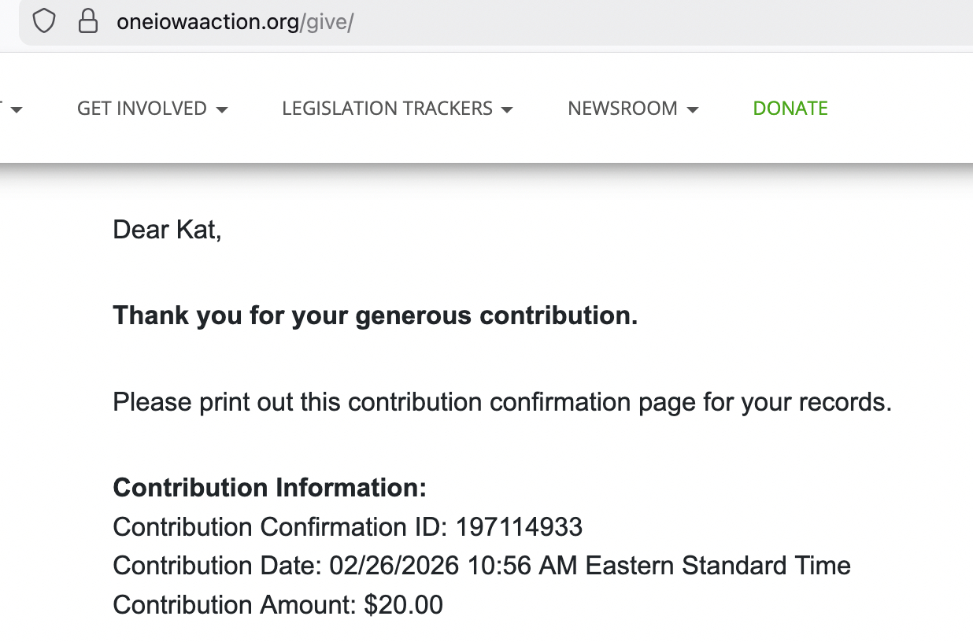The height and width of the screenshot is (642, 973).
Task: Open the GET INVOLVED menu
Action: 142,109
